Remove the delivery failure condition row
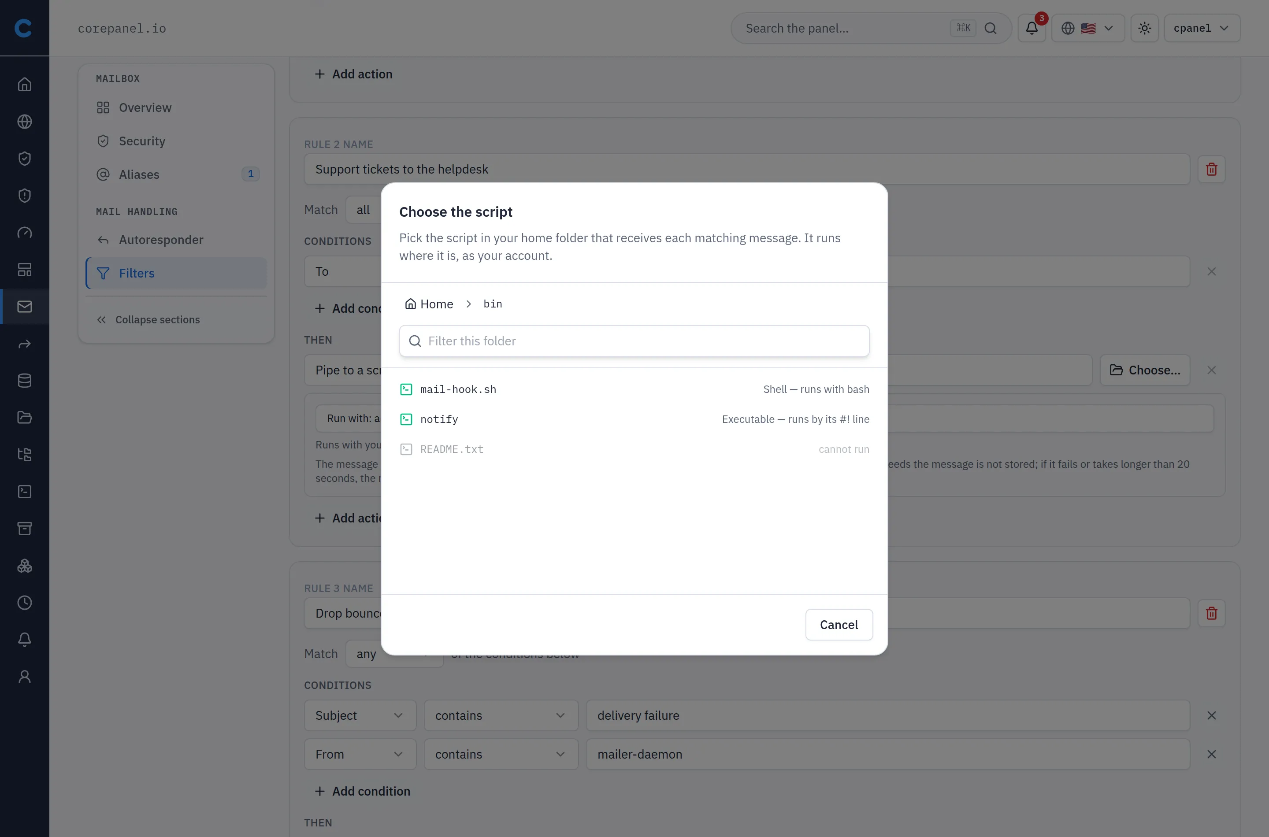Screen dimensions: 1269x837 (1211, 715)
